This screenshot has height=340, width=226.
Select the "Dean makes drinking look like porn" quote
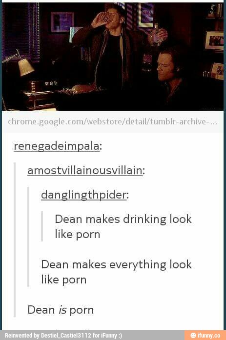123,227
